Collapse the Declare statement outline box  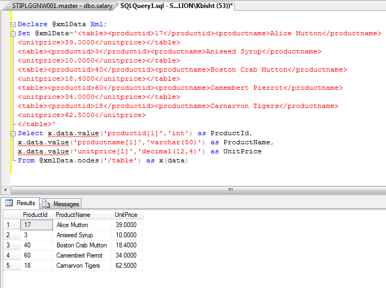coord(13,25)
